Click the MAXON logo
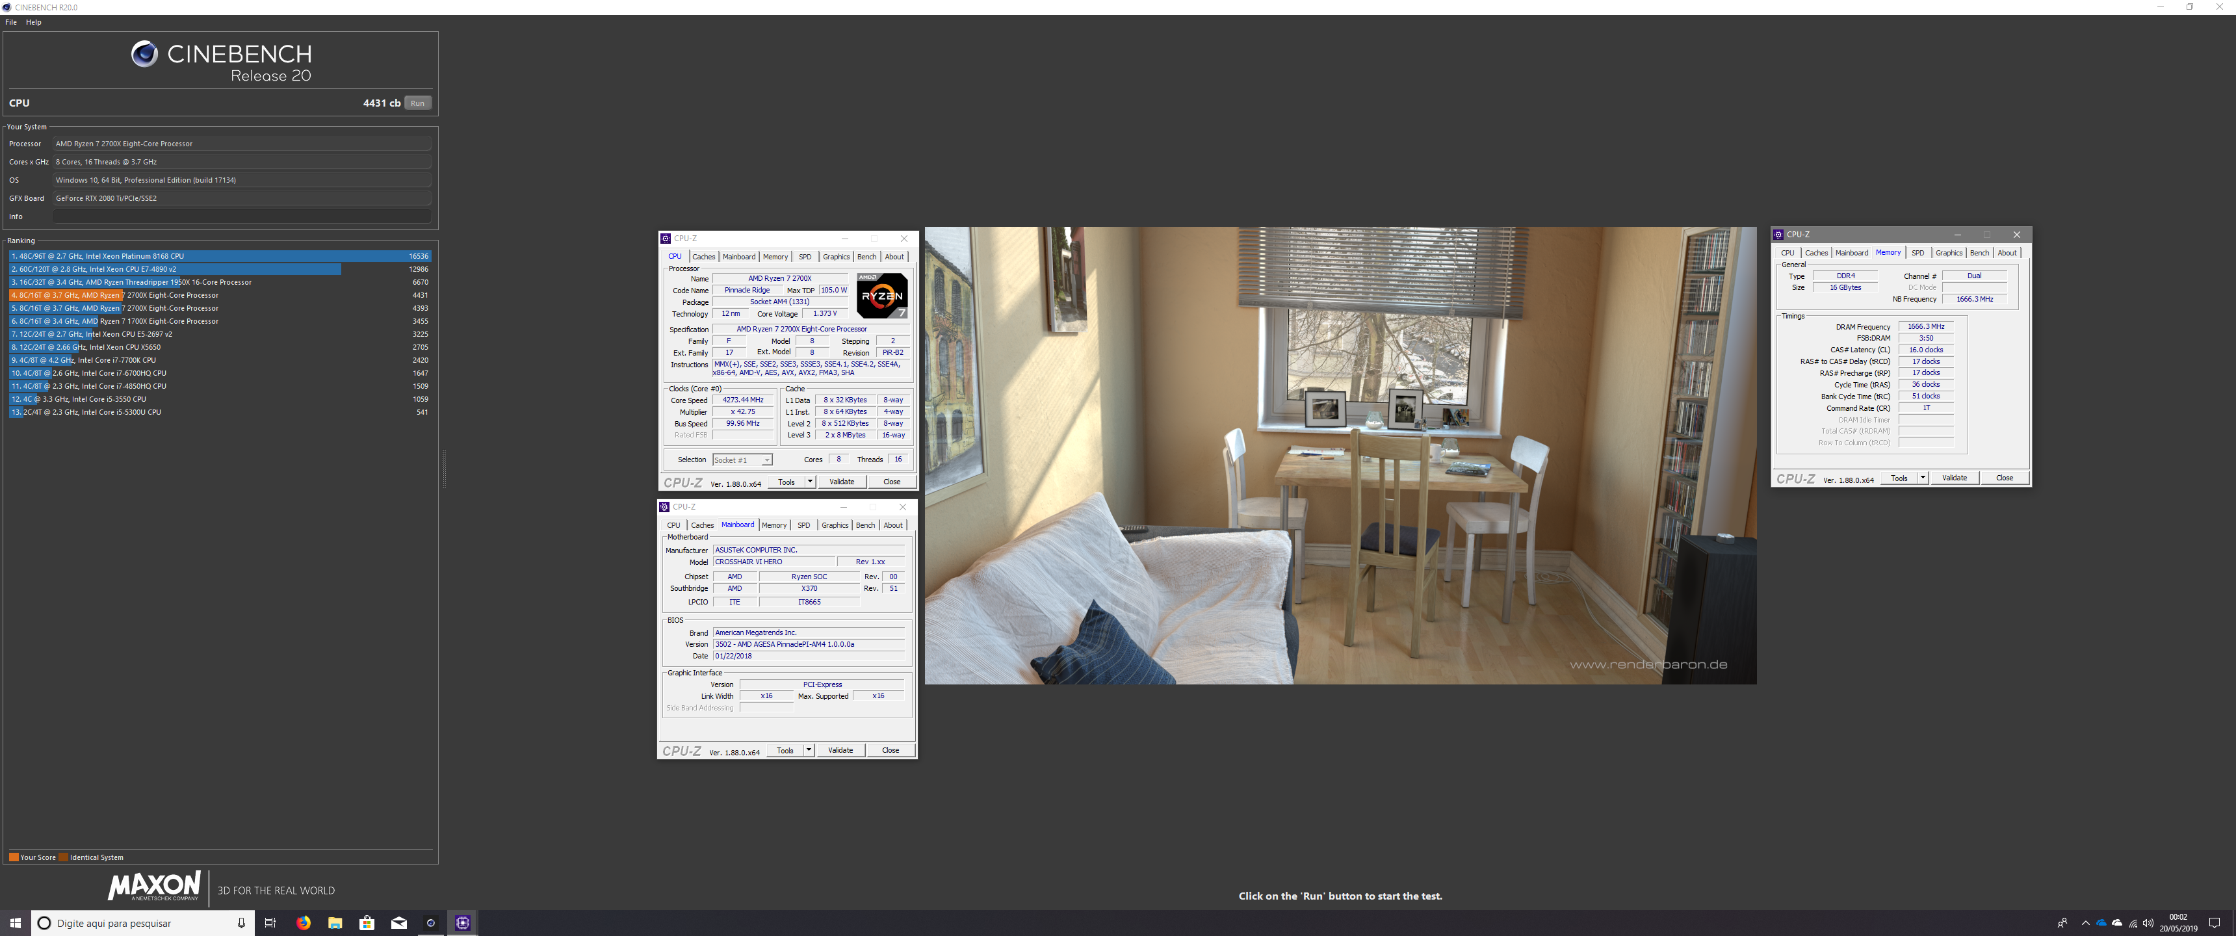Screen dimensions: 2236x936 [x=155, y=886]
